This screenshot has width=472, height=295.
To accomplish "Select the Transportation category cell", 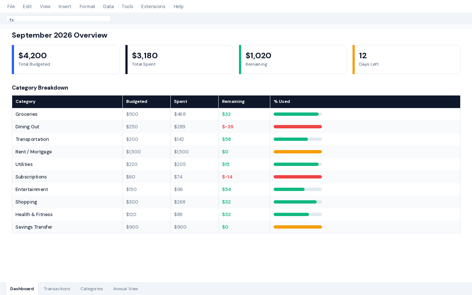I will point(67,139).
